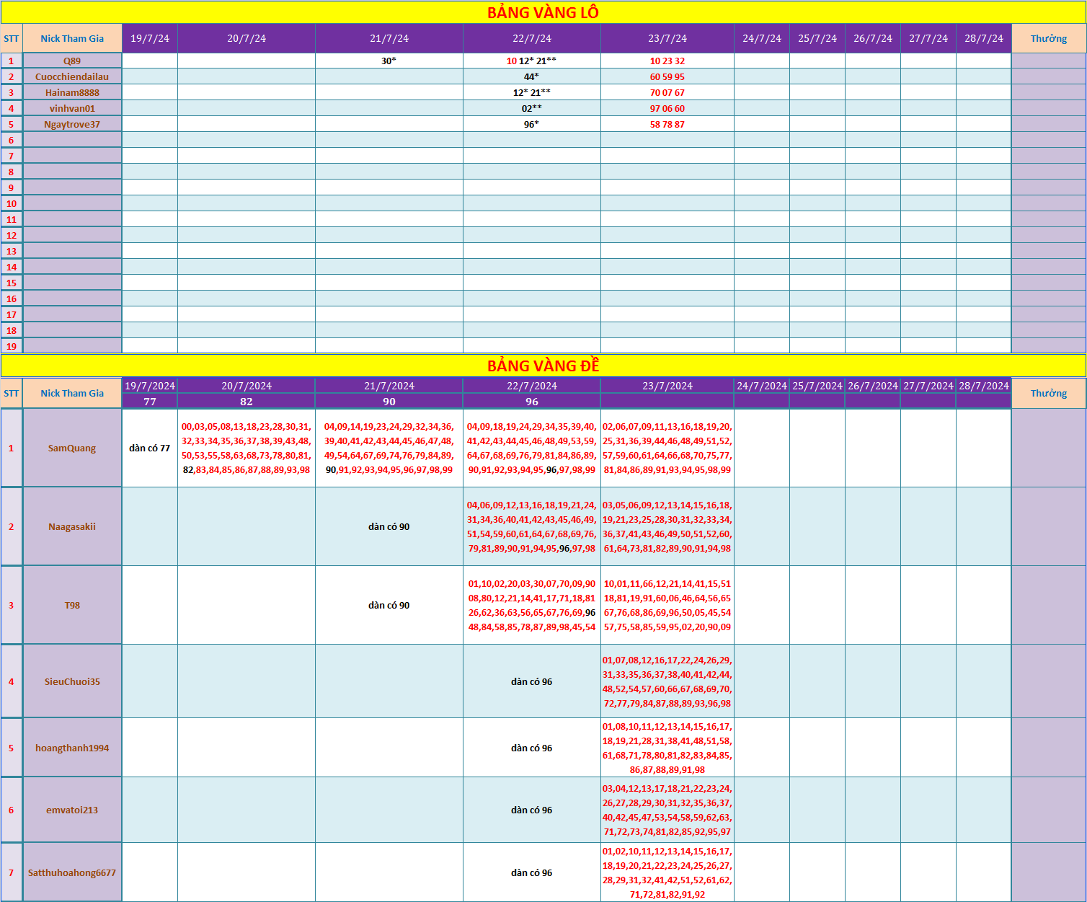Click the result 82 under 20/7/2024

click(247, 401)
